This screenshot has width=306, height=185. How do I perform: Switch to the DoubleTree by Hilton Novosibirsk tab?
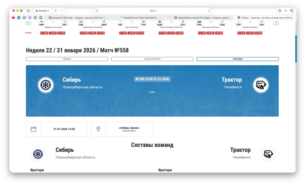pos(138,18)
